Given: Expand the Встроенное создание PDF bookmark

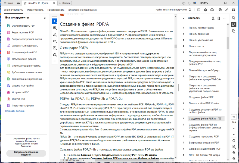Looking at the screenshot, I should click(184, 143).
